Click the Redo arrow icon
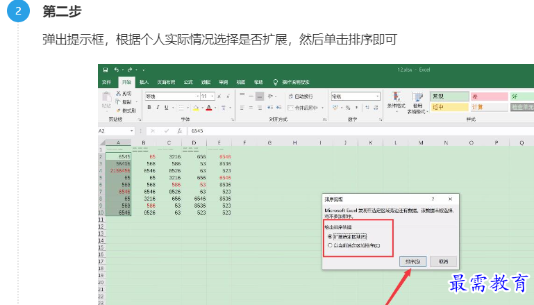 [130, 70]
